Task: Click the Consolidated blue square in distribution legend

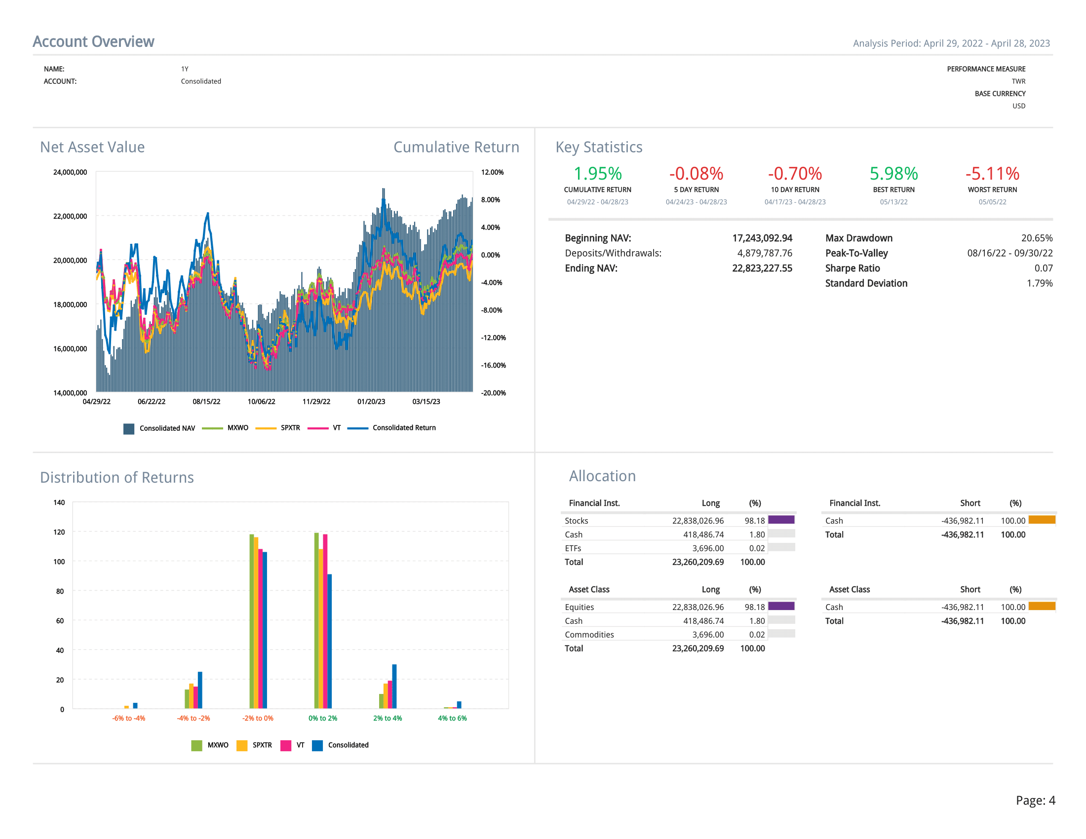Action: (317, 745)
